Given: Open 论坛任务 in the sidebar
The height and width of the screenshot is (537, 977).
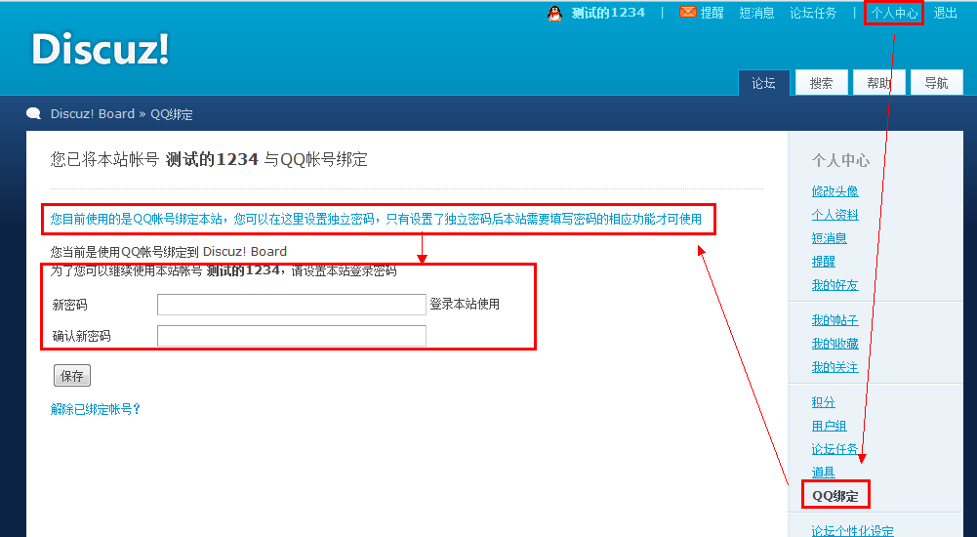Looking at the screenshot, I should [x=835, y=449].
